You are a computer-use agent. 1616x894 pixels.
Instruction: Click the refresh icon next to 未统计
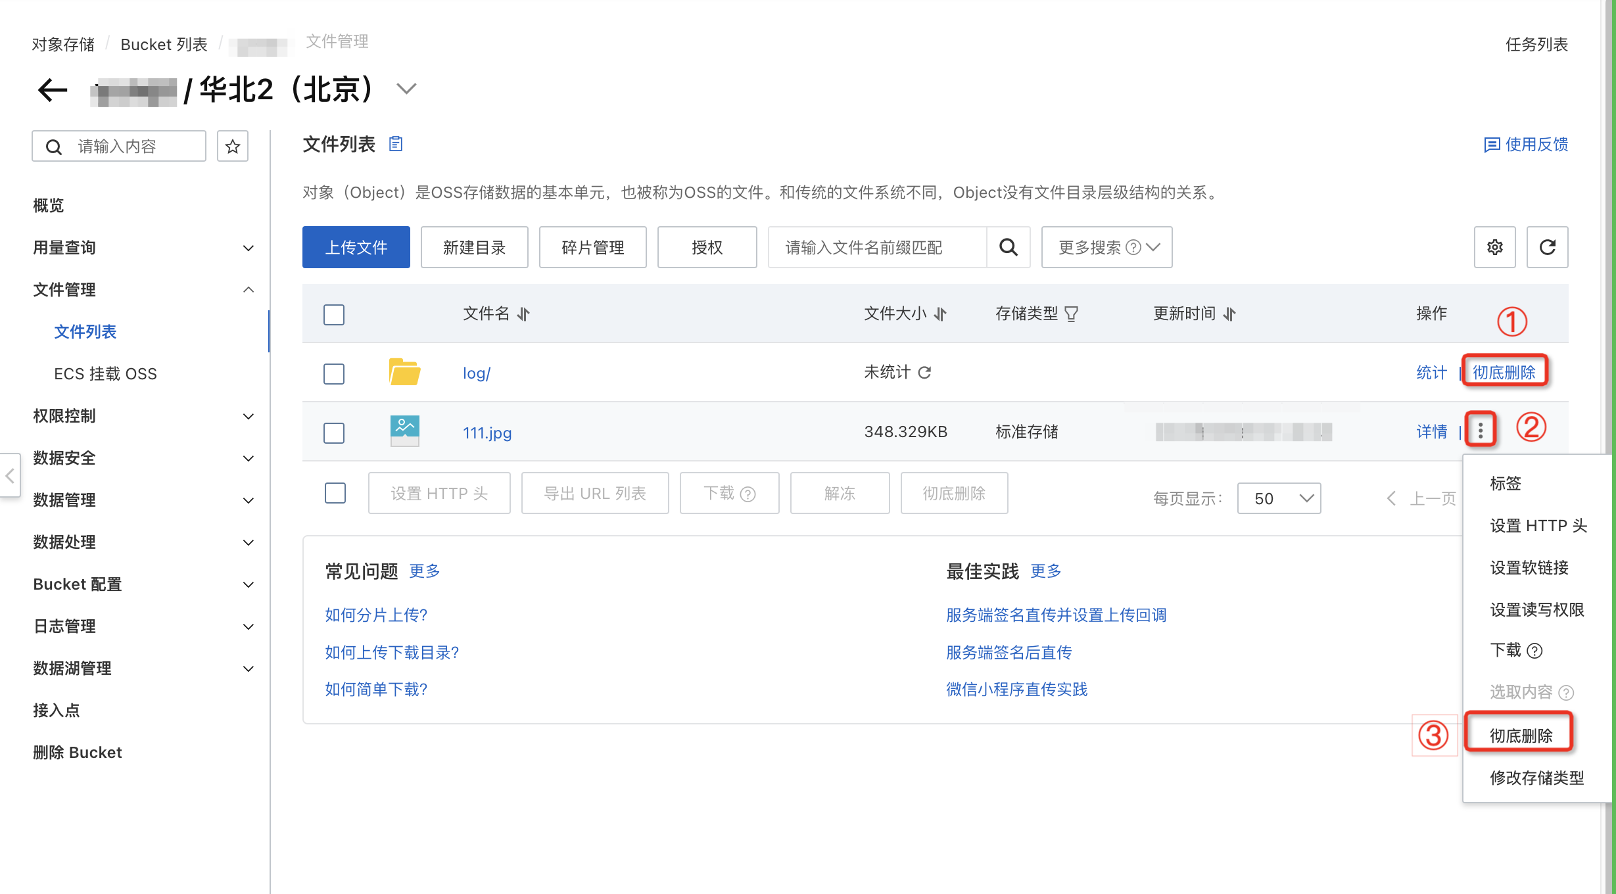click(924, 373)
